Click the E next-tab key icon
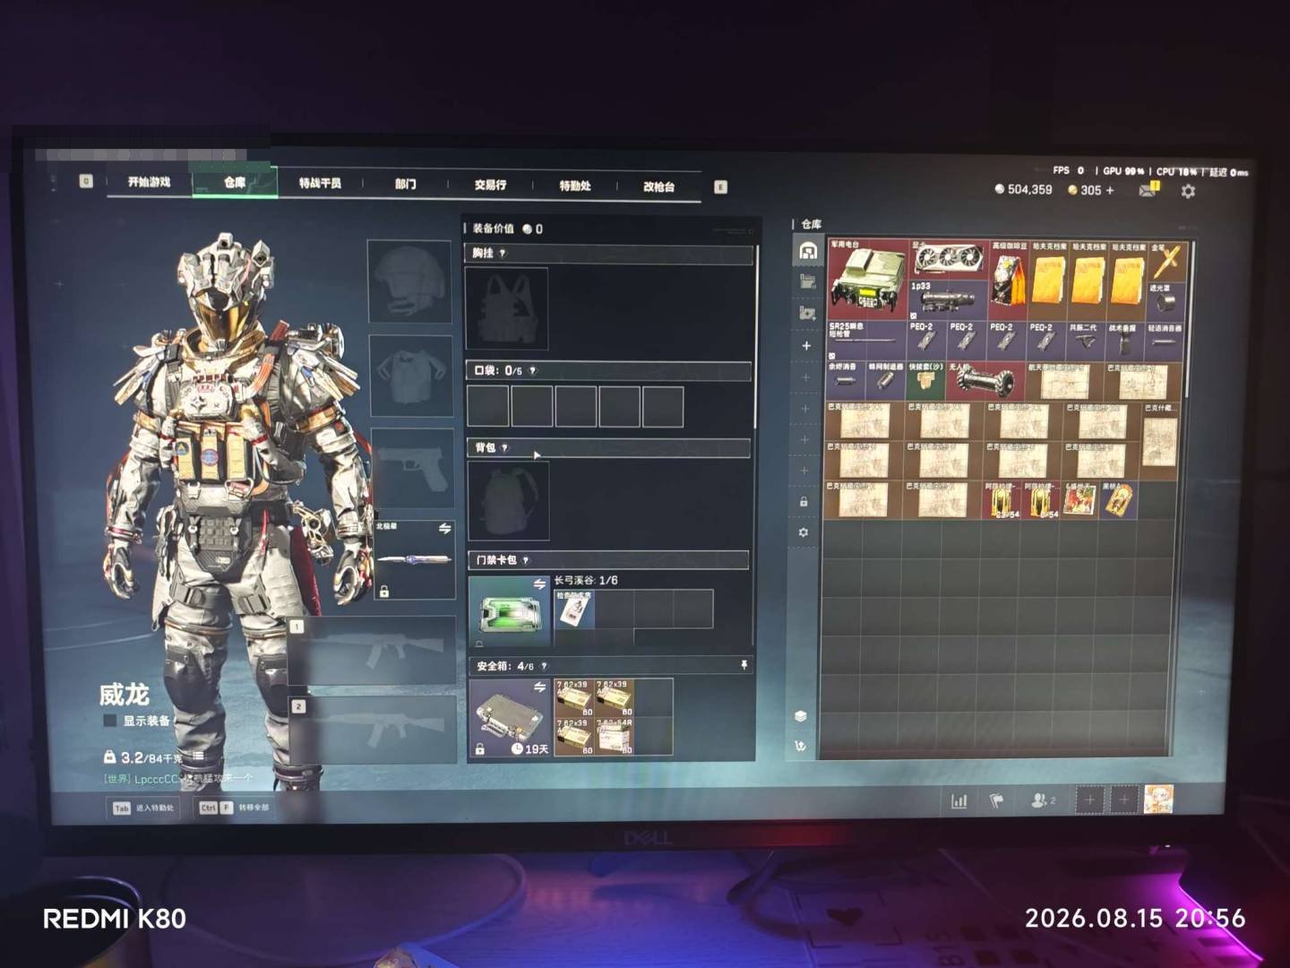Screen dimensions: 1290x968 [720, 186]
